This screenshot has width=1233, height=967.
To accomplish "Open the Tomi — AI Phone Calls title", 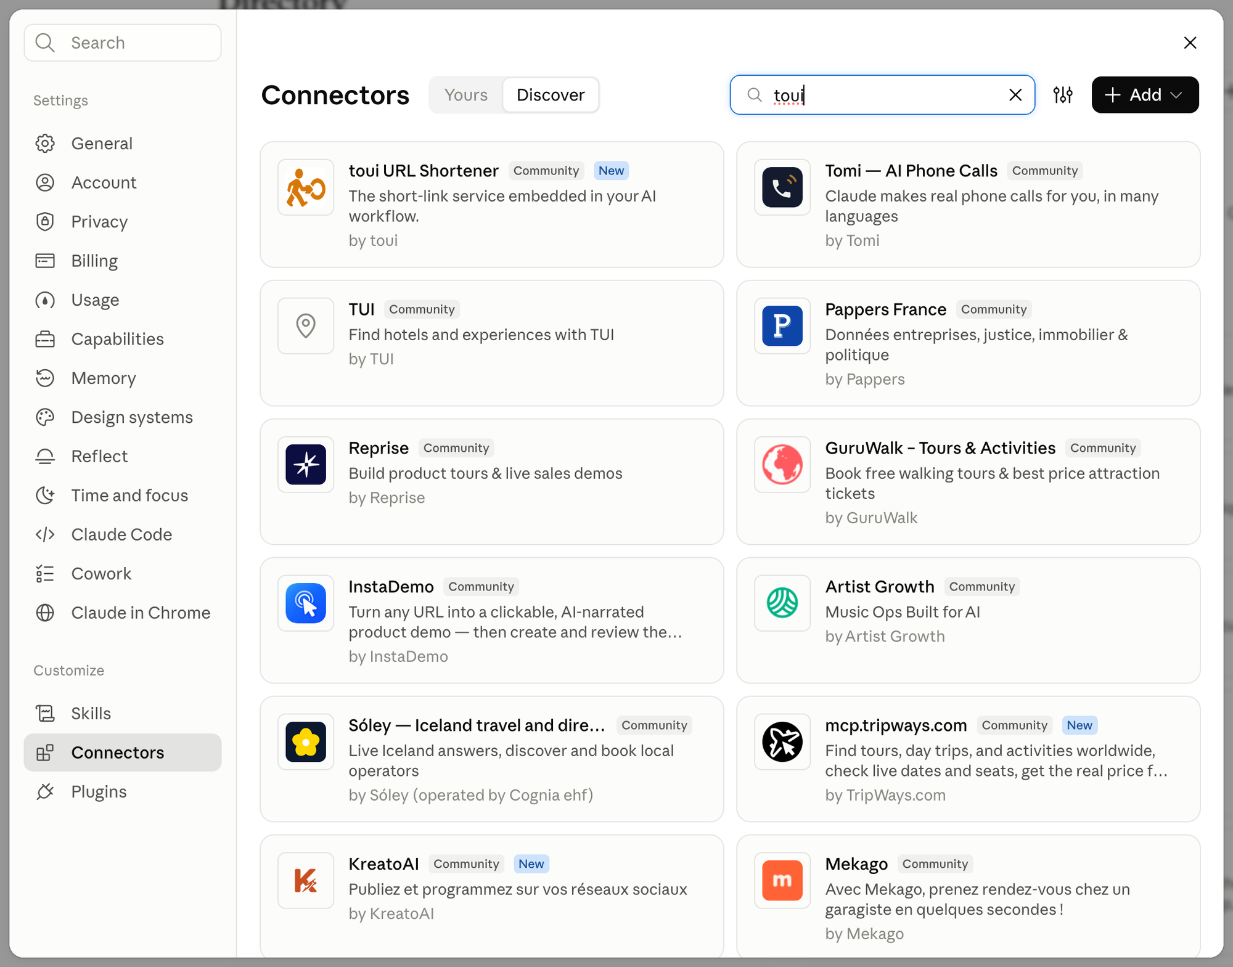I will click(911, 171).
